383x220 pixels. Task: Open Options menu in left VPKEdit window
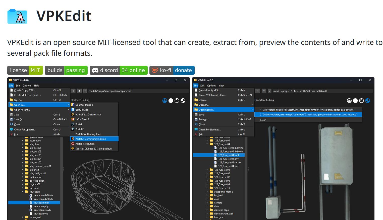click(x=27, y=86)
